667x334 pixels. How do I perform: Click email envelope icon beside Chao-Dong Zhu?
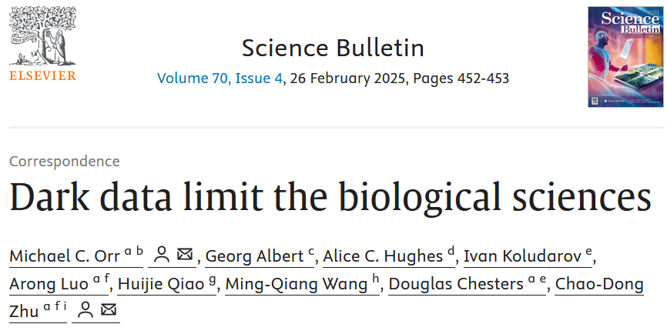pos(109,310)
